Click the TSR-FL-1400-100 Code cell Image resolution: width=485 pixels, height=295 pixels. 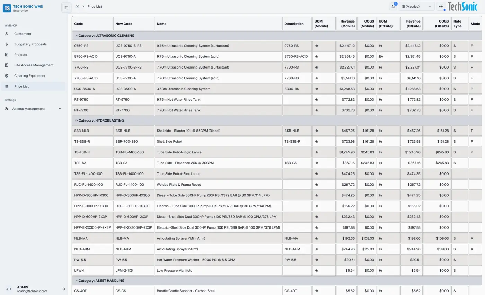(92, 173)
